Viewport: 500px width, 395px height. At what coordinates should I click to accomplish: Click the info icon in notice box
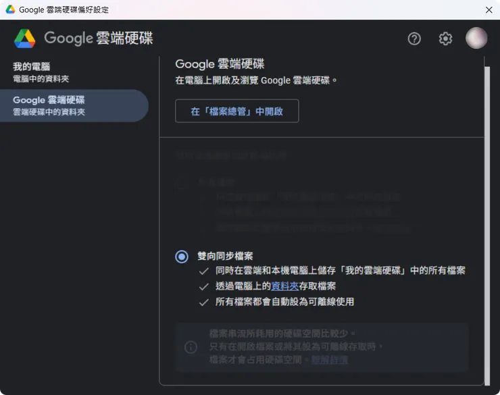pyautogui.click(x=191, y=347)
